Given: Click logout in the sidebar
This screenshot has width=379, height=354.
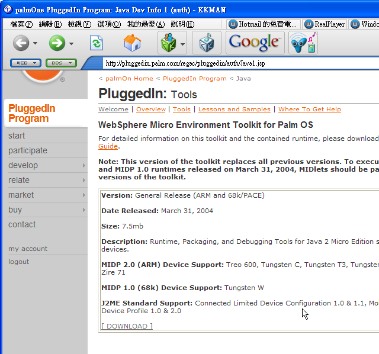Looking at the screenshot, I should coord(18,262).
